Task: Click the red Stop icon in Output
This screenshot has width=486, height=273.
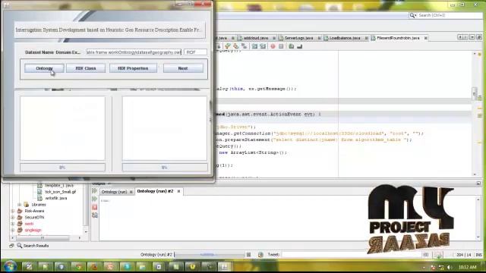Action: point(94,207)
